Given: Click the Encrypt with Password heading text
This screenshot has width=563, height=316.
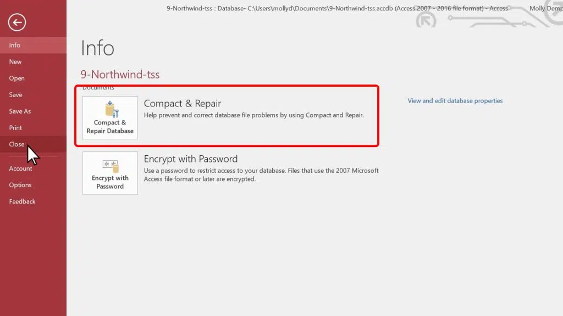Looking at the screenshot, I should point(190,159).
